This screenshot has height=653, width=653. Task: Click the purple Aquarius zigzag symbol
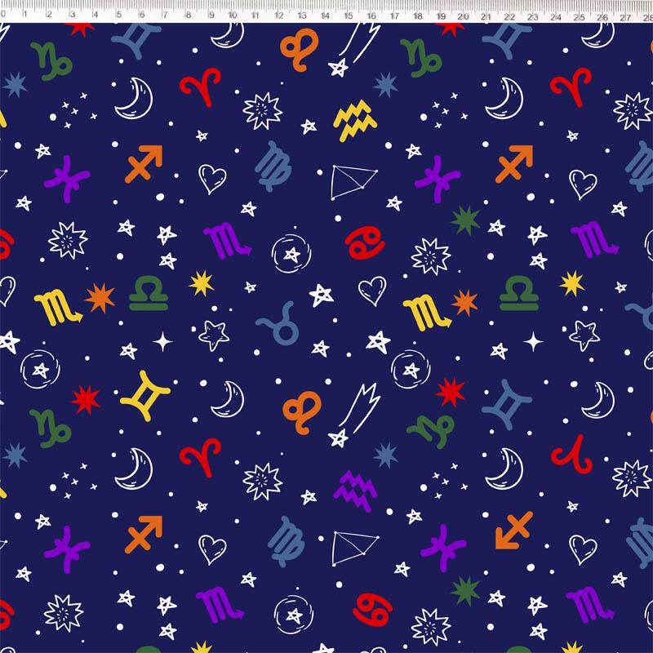[x=355, y=491]
